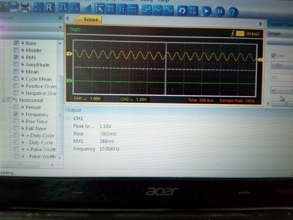Click the tab scroll left arrow
The width and height of the screenshot is (293, 220).
point(67,18)
